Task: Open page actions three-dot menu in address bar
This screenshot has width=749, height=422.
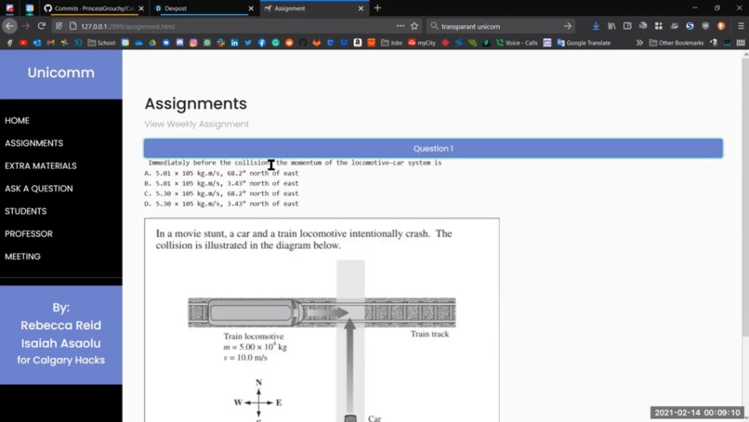Action: point(401,26)
